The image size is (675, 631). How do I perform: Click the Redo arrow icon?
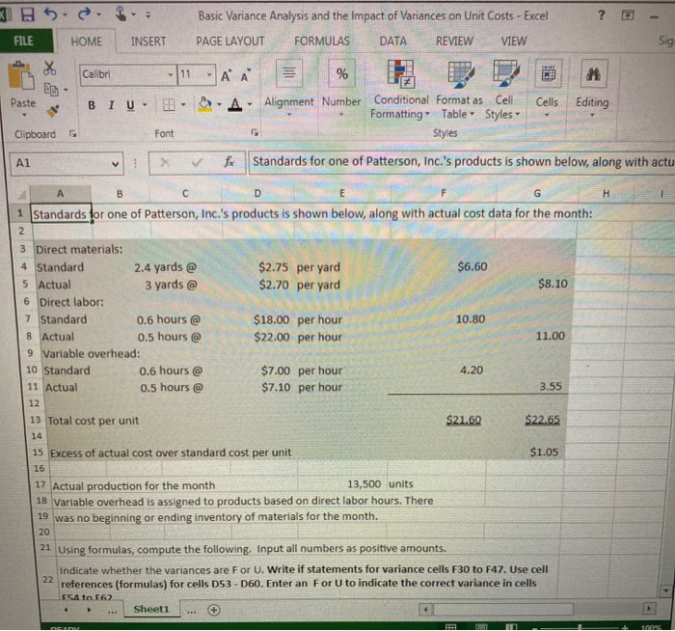84,14
